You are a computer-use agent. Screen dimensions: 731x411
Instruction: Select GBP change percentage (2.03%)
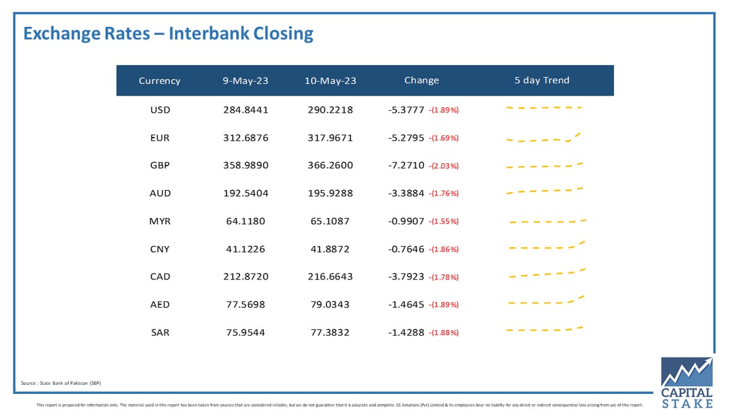coord(444,166)
